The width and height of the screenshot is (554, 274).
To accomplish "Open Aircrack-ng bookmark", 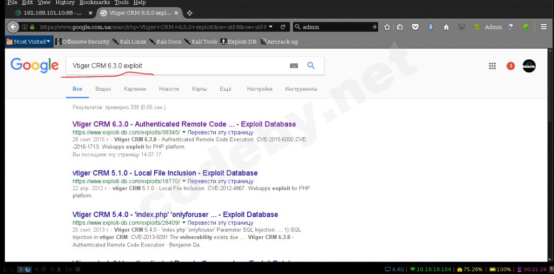I will pos(279,42).
